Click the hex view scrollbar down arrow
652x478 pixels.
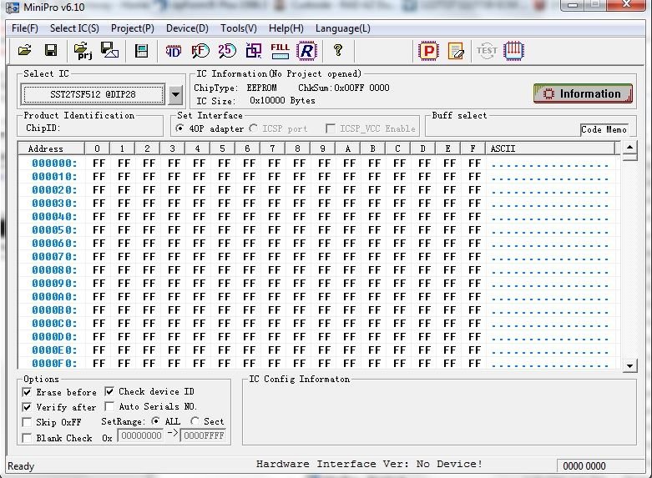pos(630,365)
